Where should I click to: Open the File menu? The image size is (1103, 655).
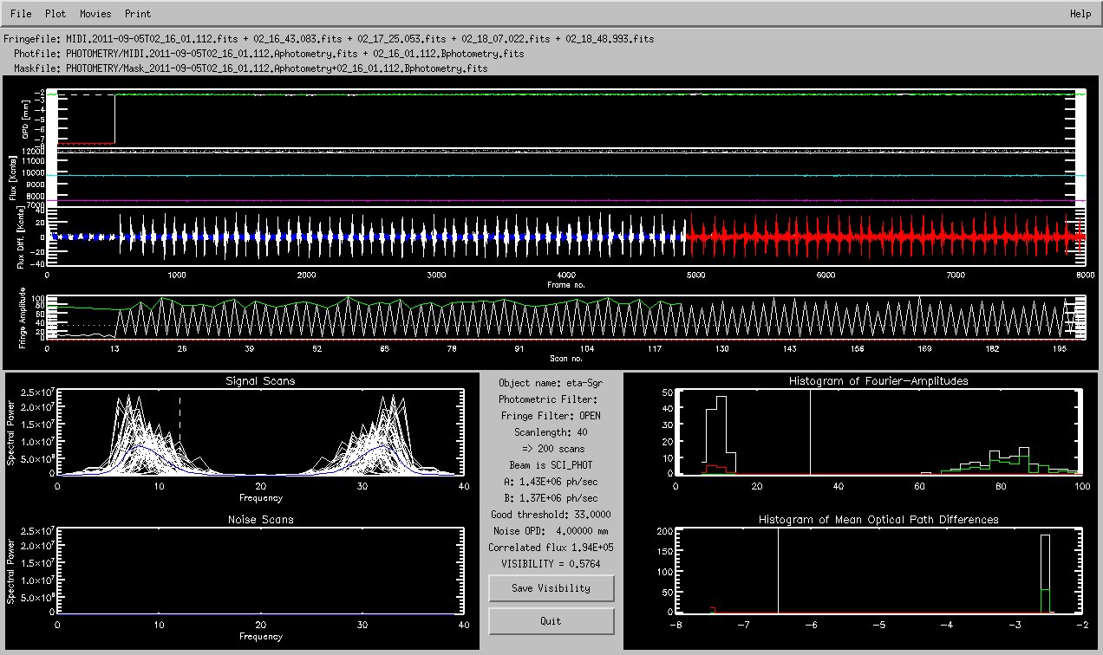(x=21, y=14)
